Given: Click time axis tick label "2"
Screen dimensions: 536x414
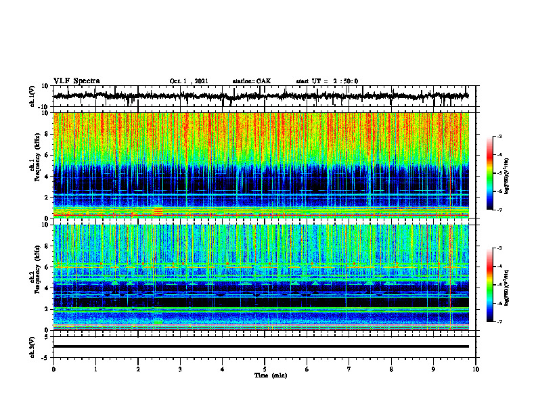Looking at the screenshot, I should [138, 369].
